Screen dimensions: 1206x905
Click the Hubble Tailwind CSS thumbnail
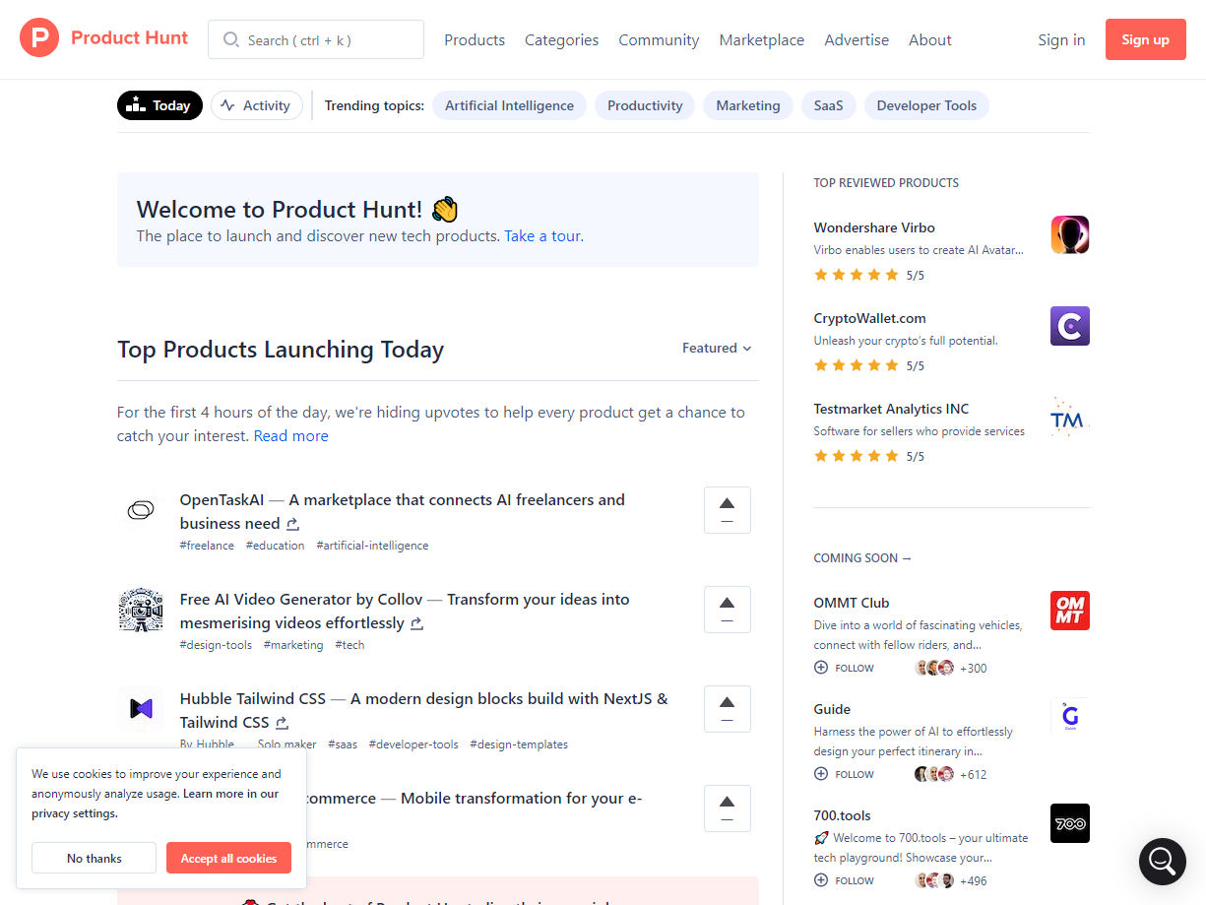[x=141, y=708]
